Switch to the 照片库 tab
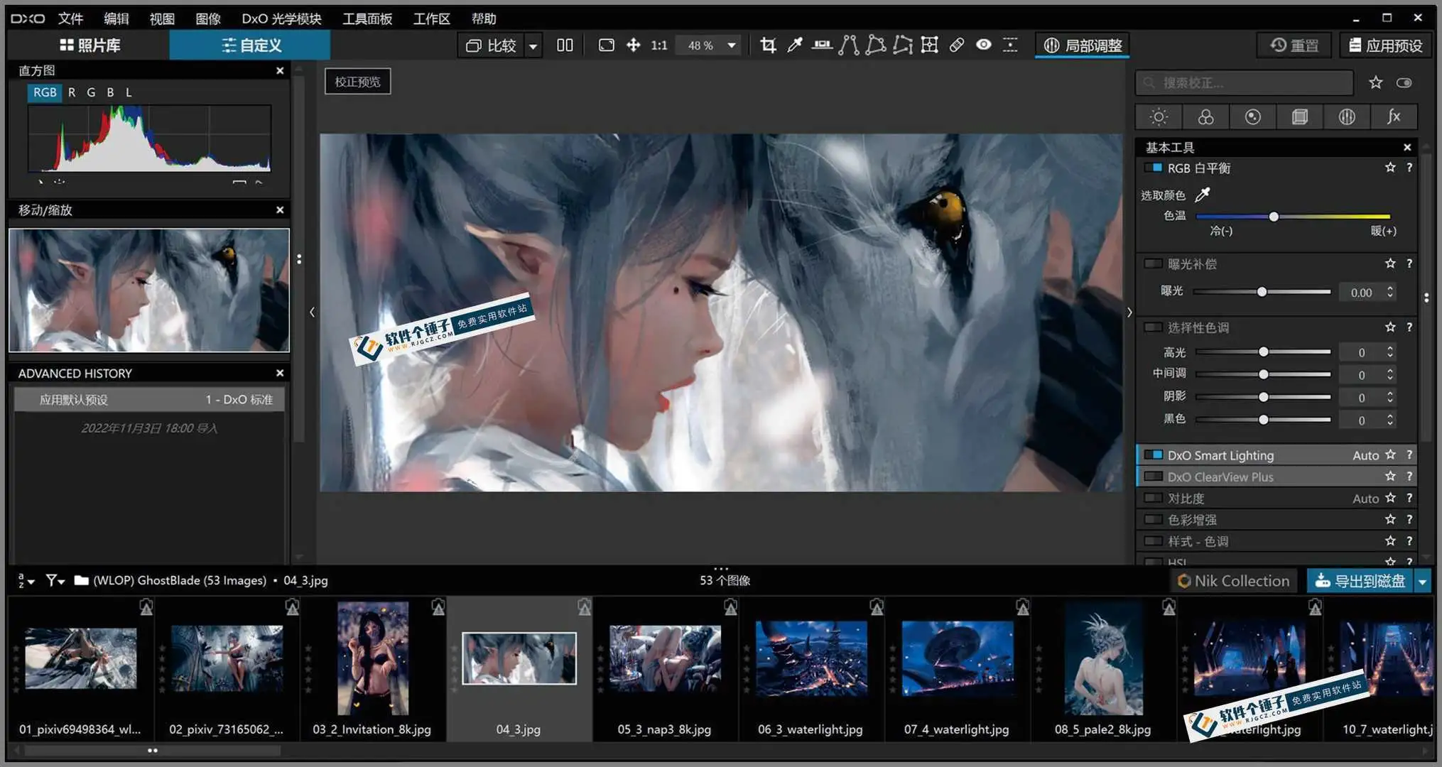Screen dimensions: 1442x767 90,45
